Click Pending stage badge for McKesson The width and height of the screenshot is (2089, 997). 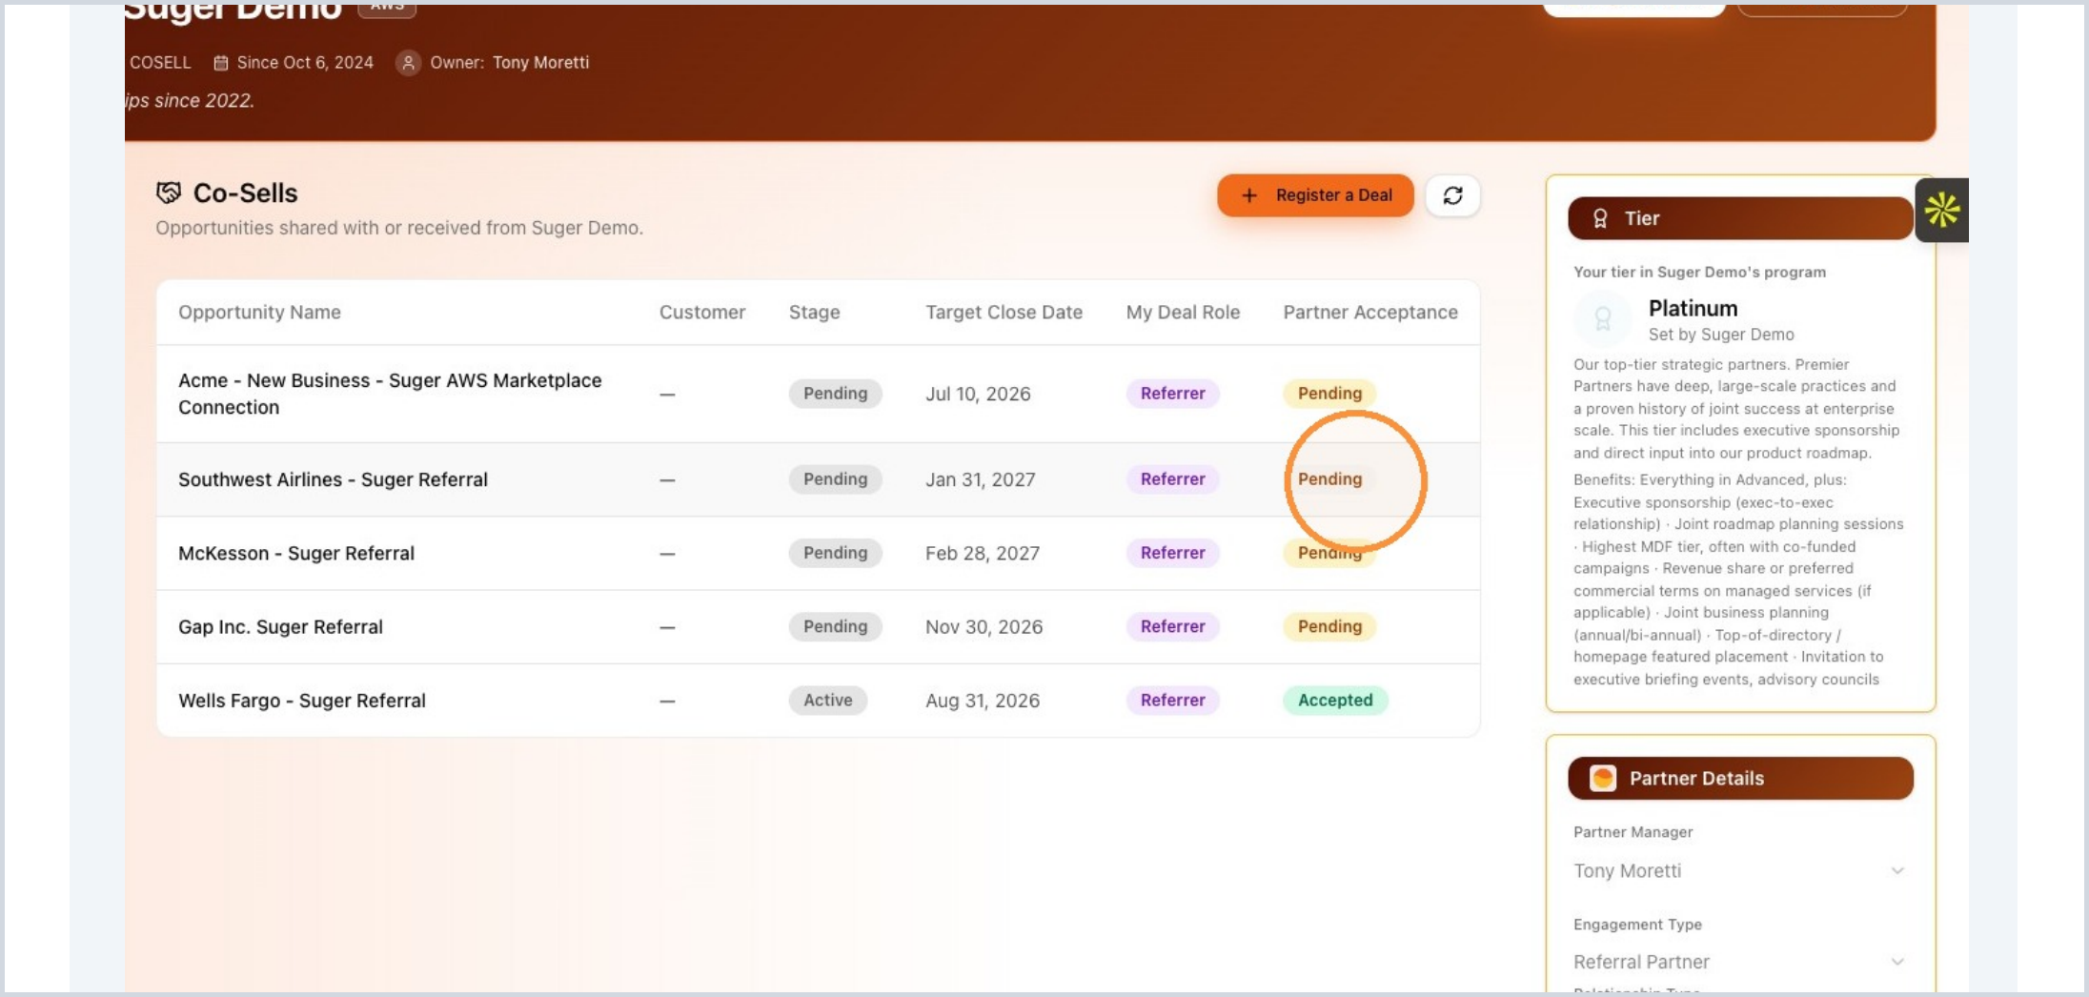coord(835,553)
